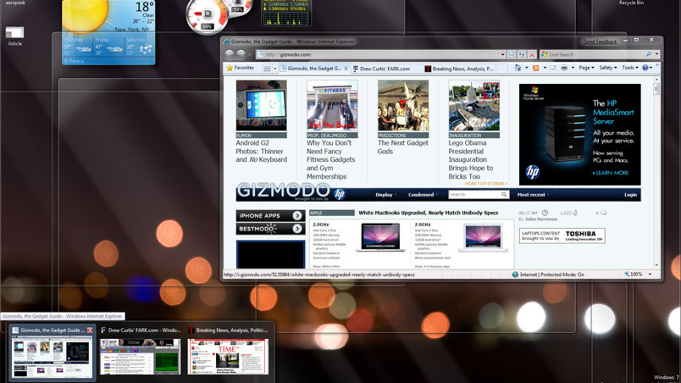Image resolution: width=681 pixels, height=383 pixels.
Task: Click the network meter graph gadget
Action: [286, 13]
